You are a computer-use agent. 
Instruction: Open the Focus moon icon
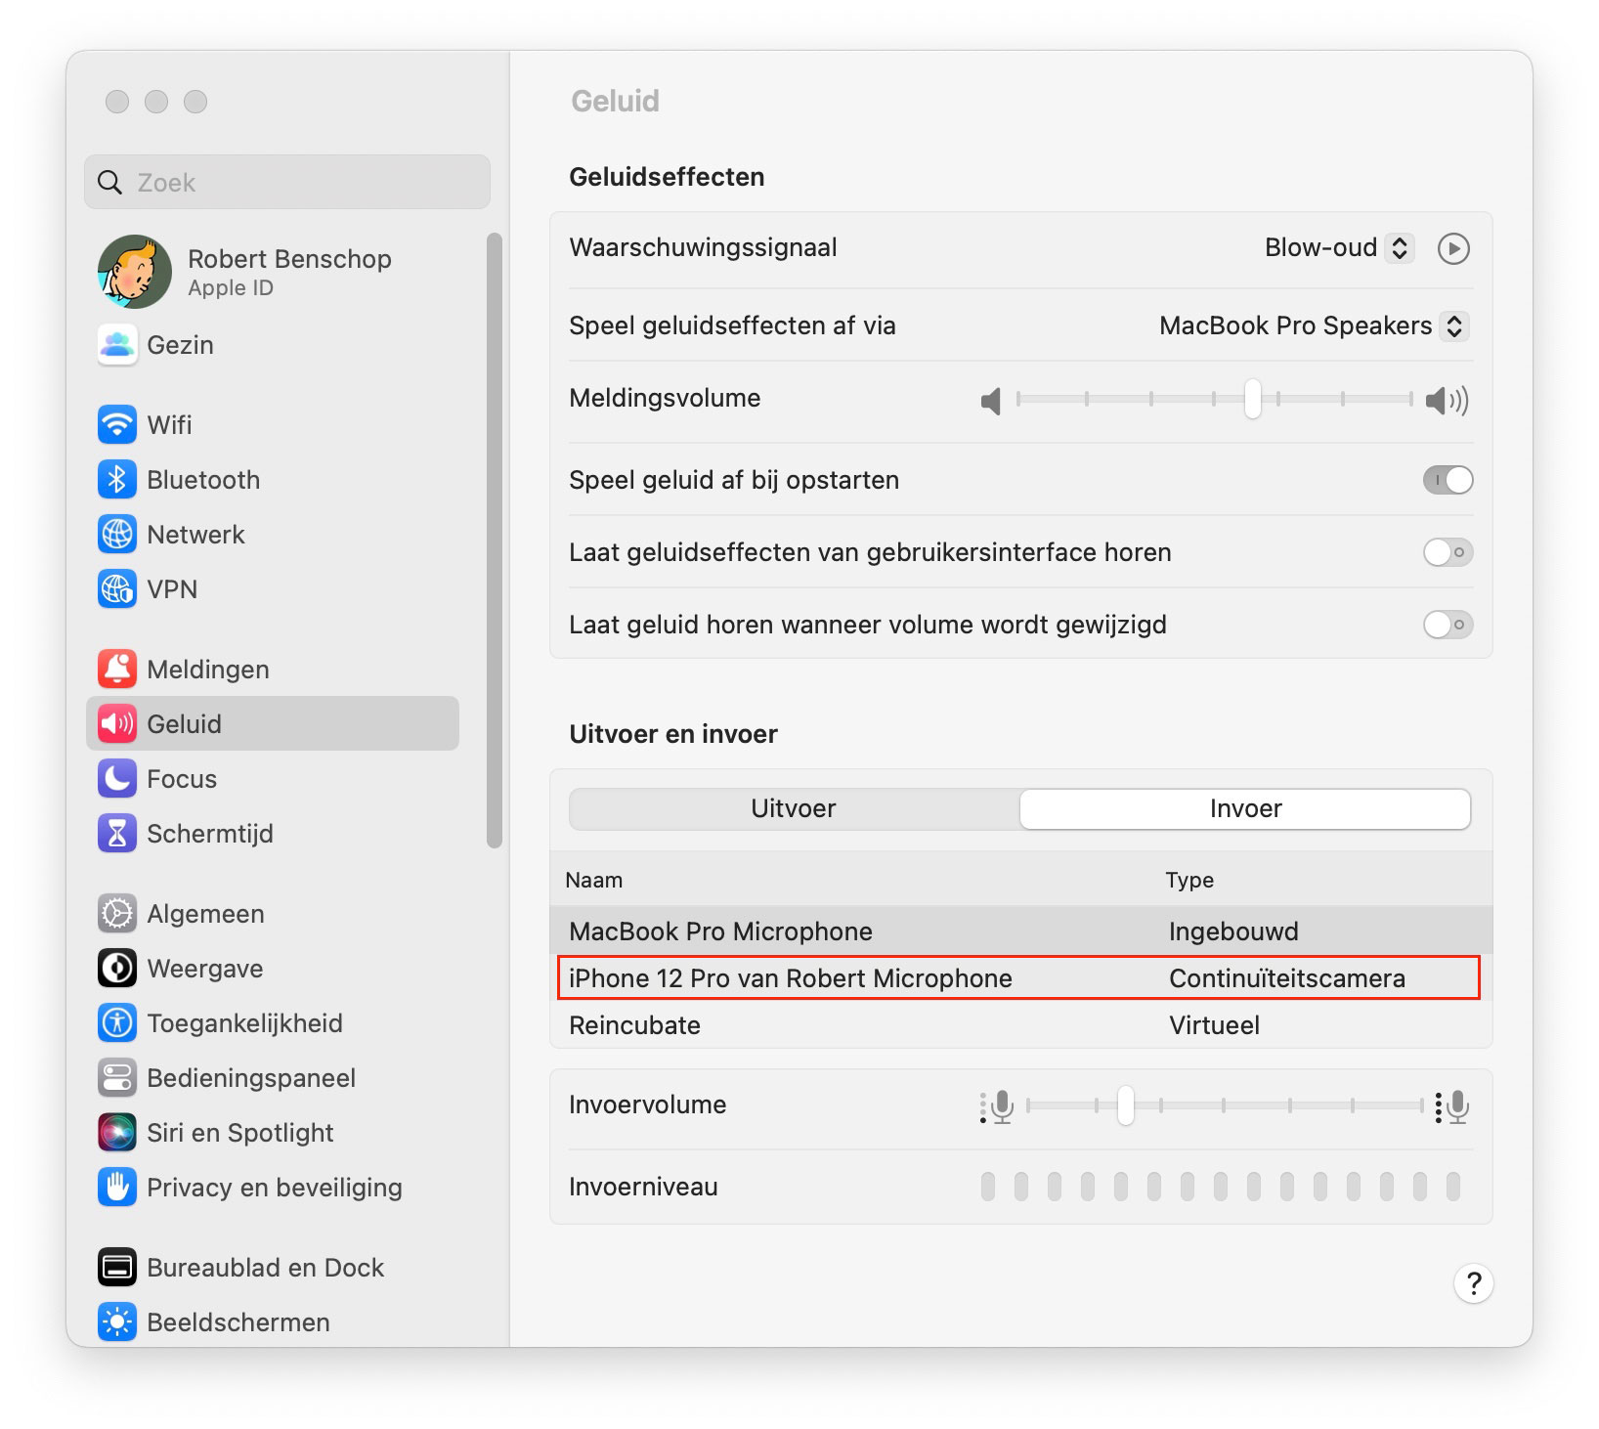tap(117, 779)
